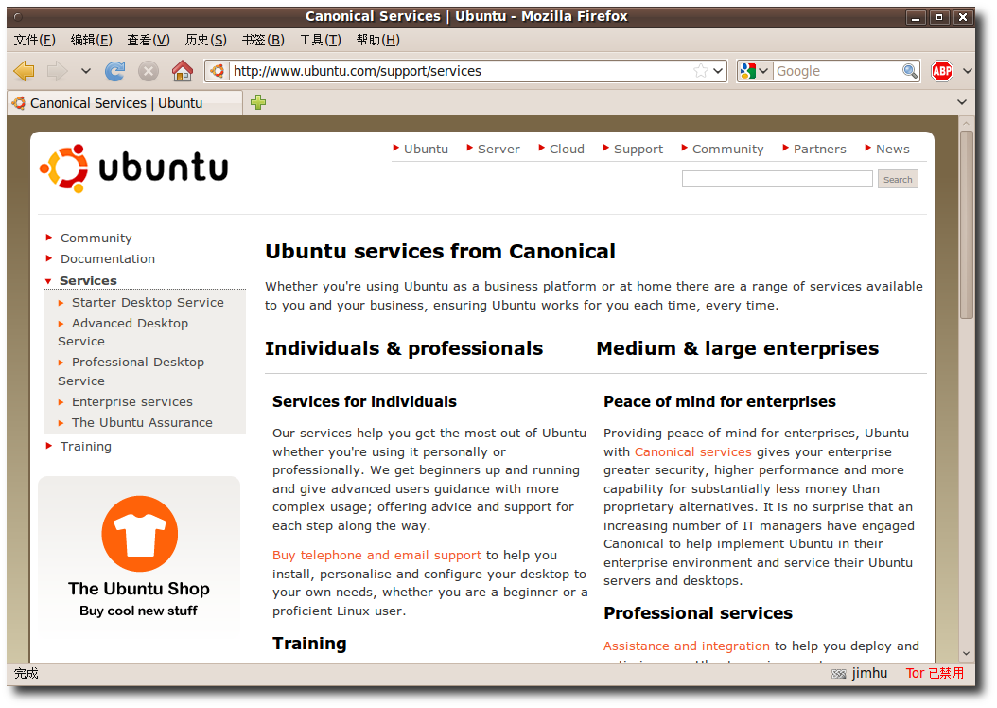Open the Google search engine selector
The width and height of the screenshot is (997, 708).
pos(755,71)
